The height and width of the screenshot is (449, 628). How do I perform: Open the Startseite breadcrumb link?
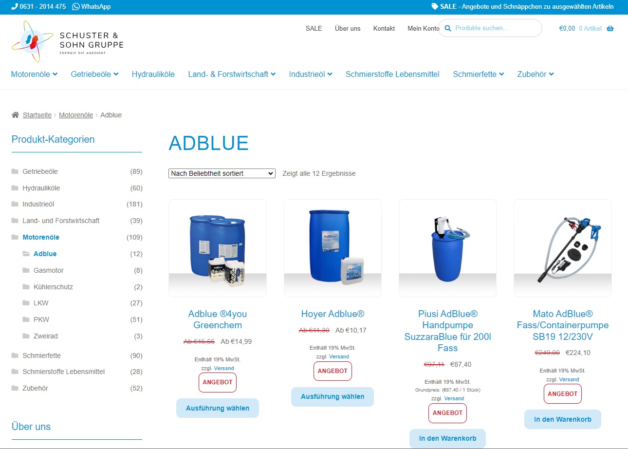coord(37,114)
